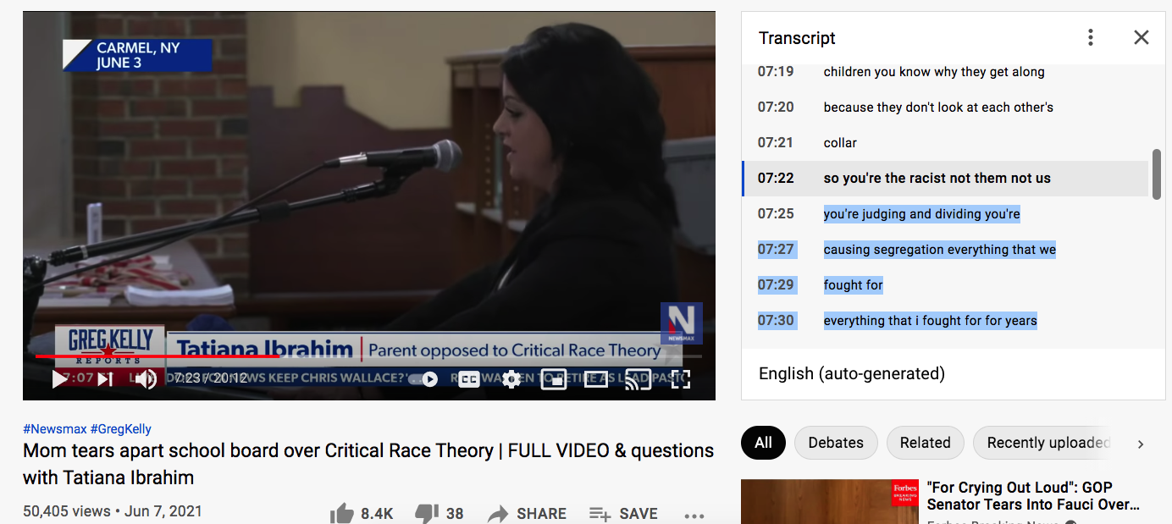Select the highlighted line 'so you're the racist not them not us'
Image resolution: width=1172 pixels, height=524 pixels.
tap(937, 179)
